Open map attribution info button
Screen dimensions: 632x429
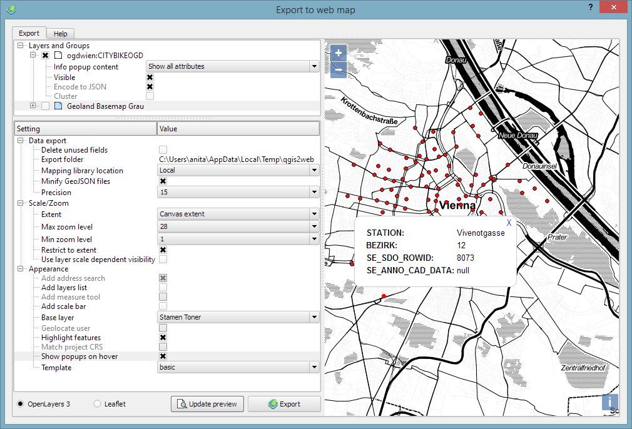point(609,401)
